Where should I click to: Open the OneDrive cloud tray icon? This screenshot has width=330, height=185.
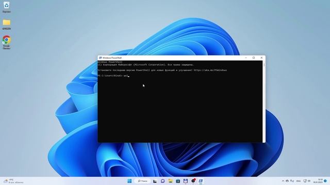click(287, 181)
